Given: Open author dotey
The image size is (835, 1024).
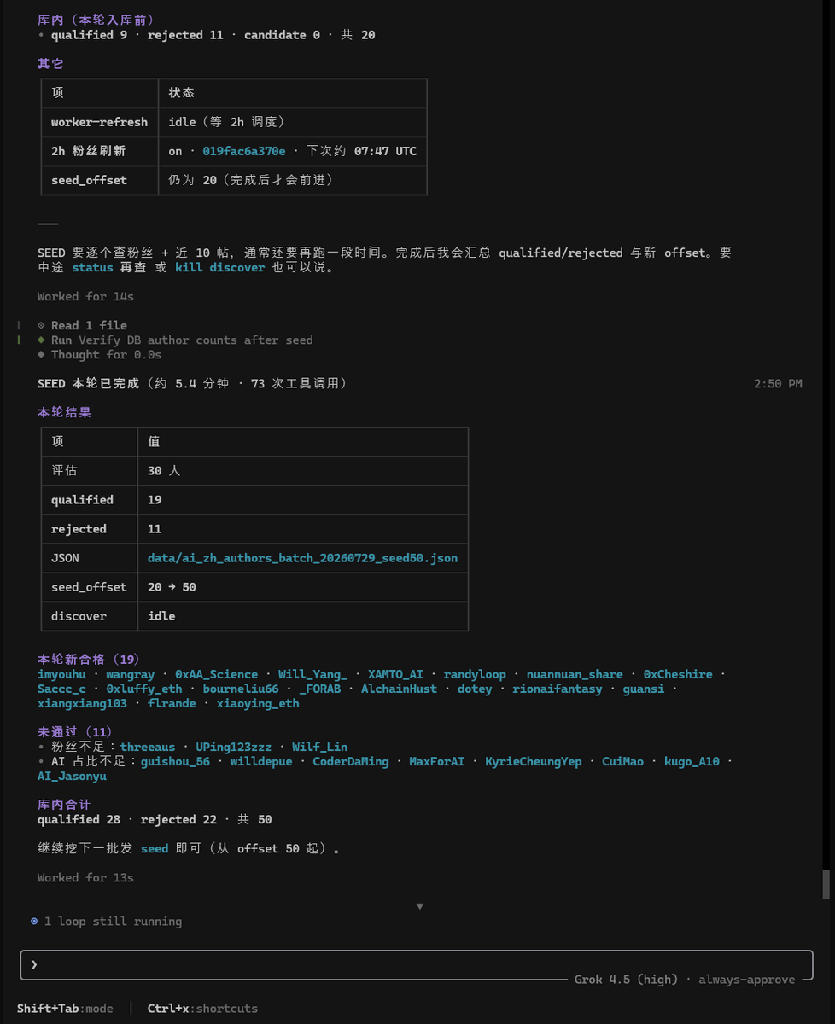Looking at the screenshot, I should [475, 689].
